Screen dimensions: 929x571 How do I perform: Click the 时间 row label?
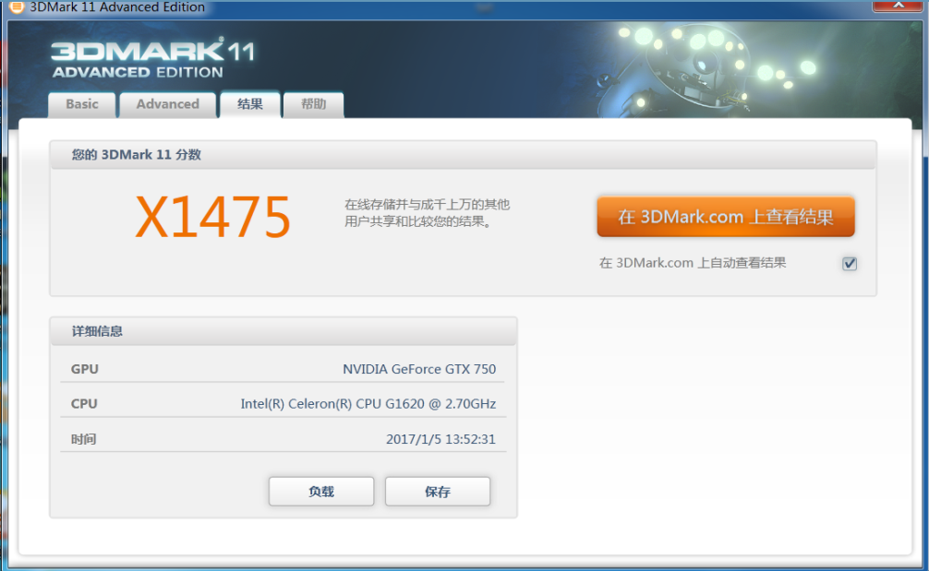(x=83, y=439)
